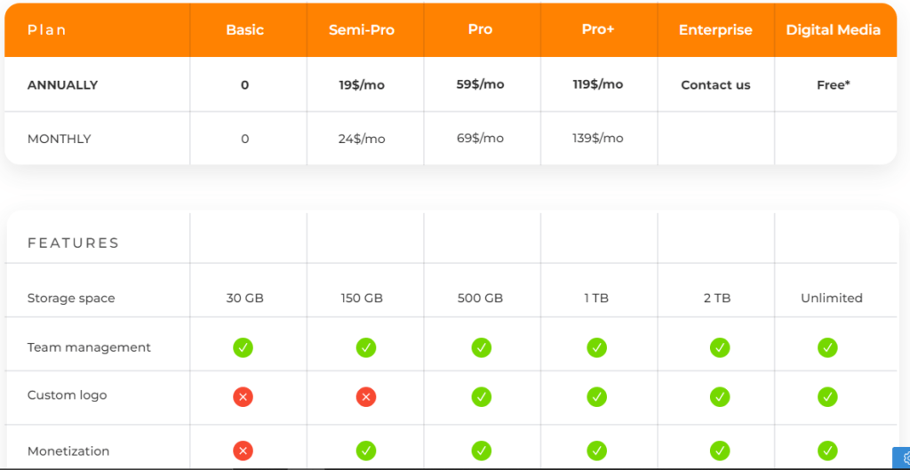Click green check for Digital Media Monetization
The height and width of the screenshot is (470, 910).
pos(827,451)
